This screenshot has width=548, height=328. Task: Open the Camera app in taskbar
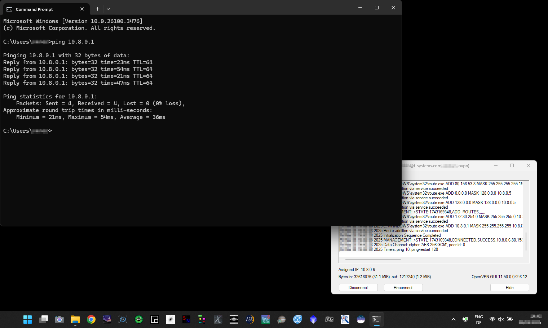pos(59,319)
